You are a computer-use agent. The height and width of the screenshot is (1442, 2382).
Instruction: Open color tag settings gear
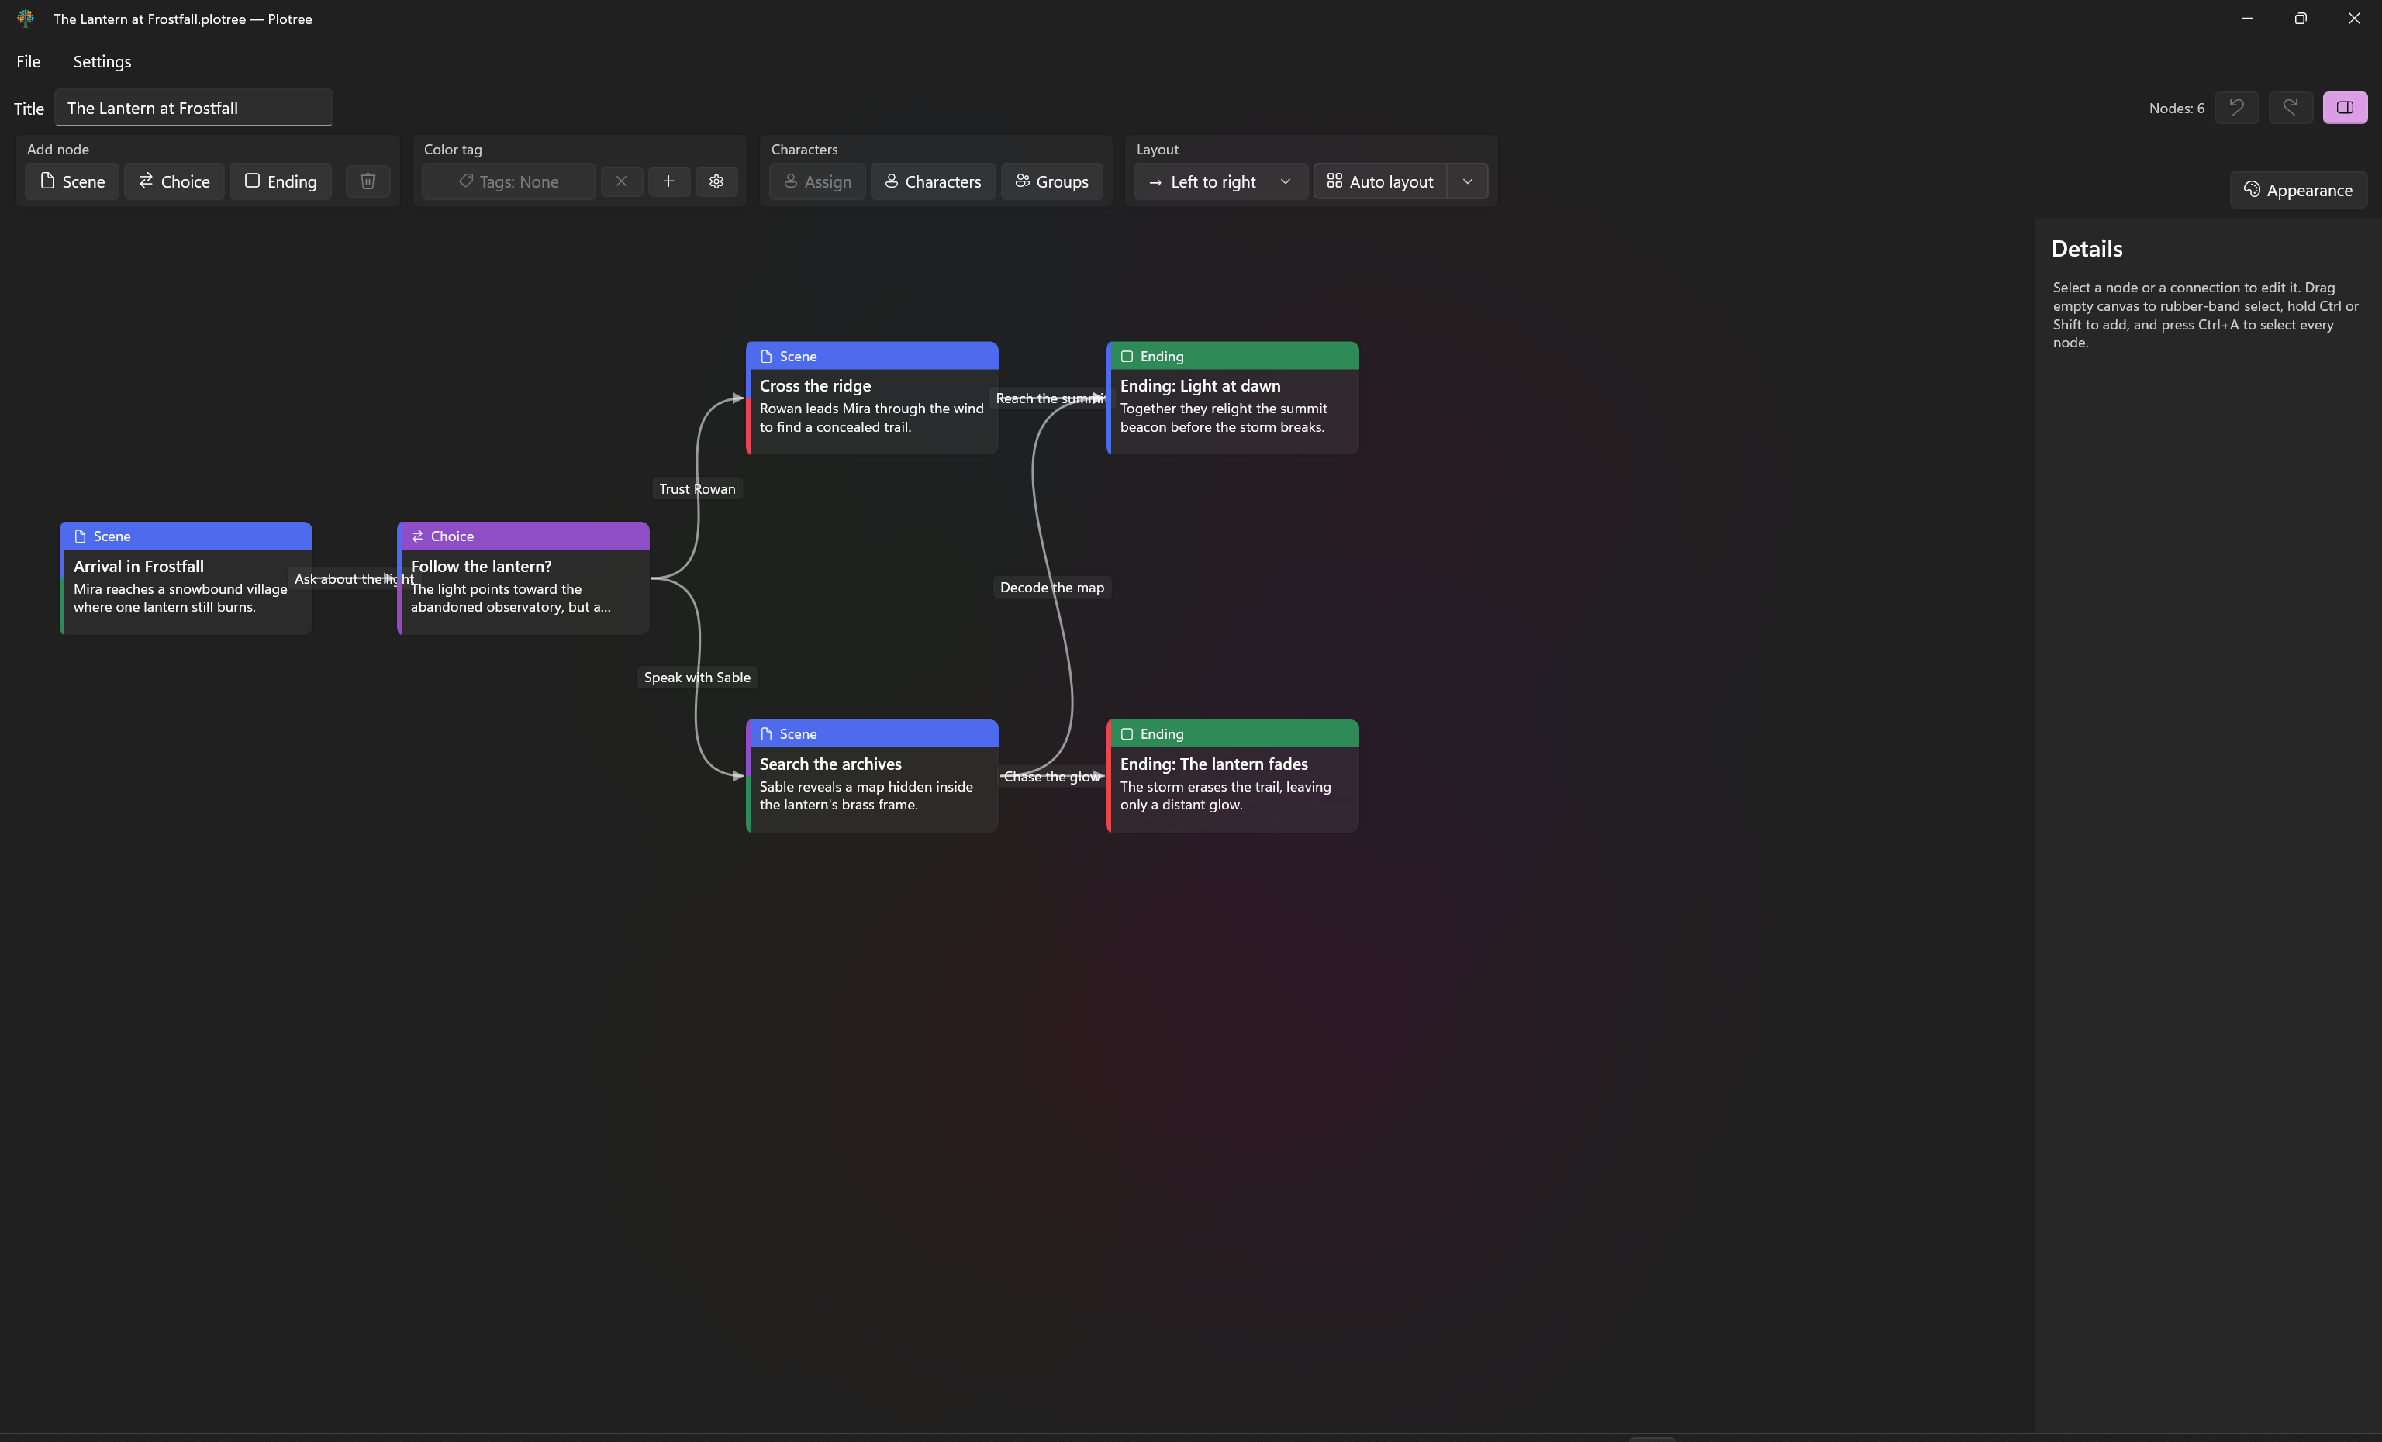(716, 181)
